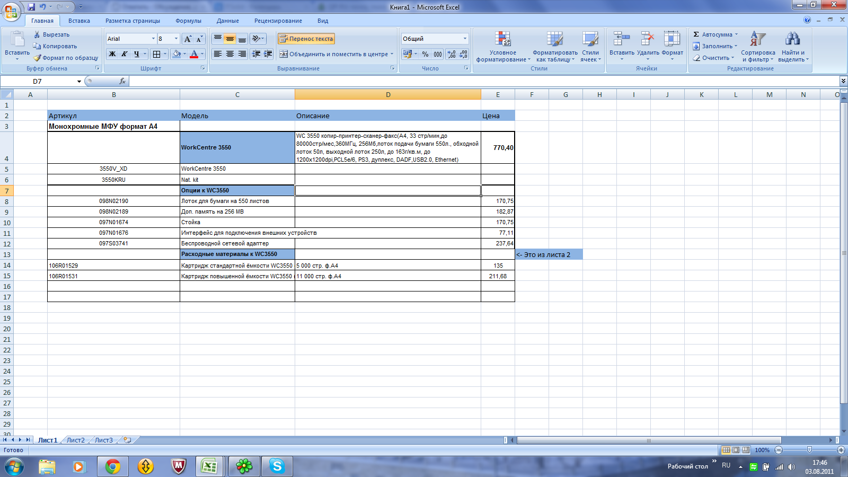Click the formula bar input field
This screenshot has height=477, width=848.
click(484, 81)
